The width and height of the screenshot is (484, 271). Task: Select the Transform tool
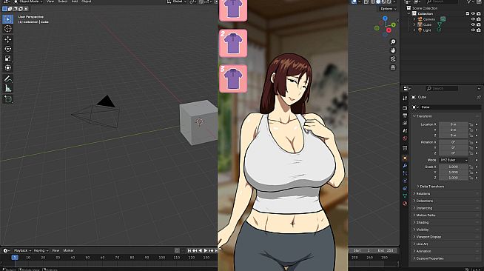click(7, 68)
